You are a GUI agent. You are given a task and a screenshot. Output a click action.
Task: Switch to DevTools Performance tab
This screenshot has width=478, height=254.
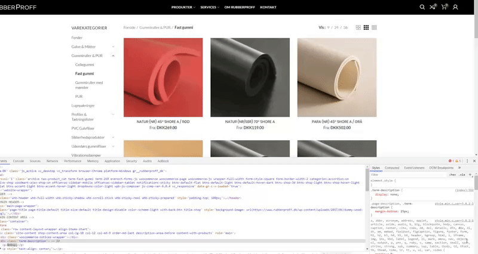[x=72, y=161]
